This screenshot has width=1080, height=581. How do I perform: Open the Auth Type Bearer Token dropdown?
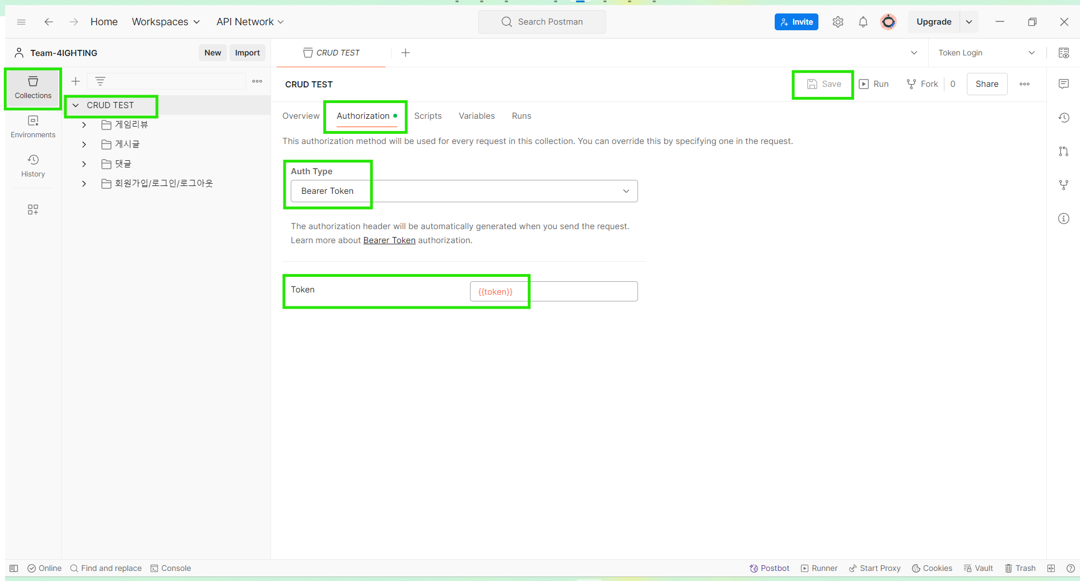point(464,191)
